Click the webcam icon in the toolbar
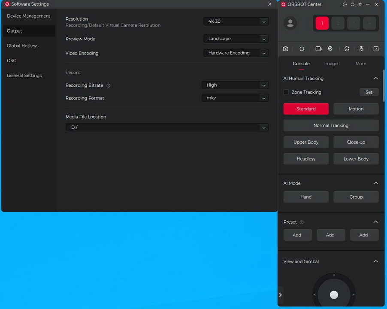The width and height of the screenshot is (387, 309). (x=330, y=48)
